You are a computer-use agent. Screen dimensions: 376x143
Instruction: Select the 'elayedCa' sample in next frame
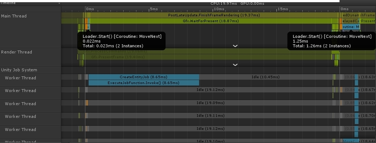click(x=351, y=21)
